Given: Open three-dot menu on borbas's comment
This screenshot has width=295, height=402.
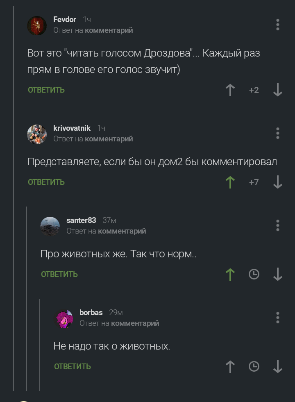Looking at the screenshot, I should click(x=277, y=318).
